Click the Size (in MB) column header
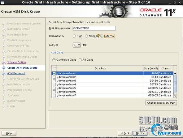Image resolution: width=183 pixels, height=138 pixels. (x=151, y=68)
